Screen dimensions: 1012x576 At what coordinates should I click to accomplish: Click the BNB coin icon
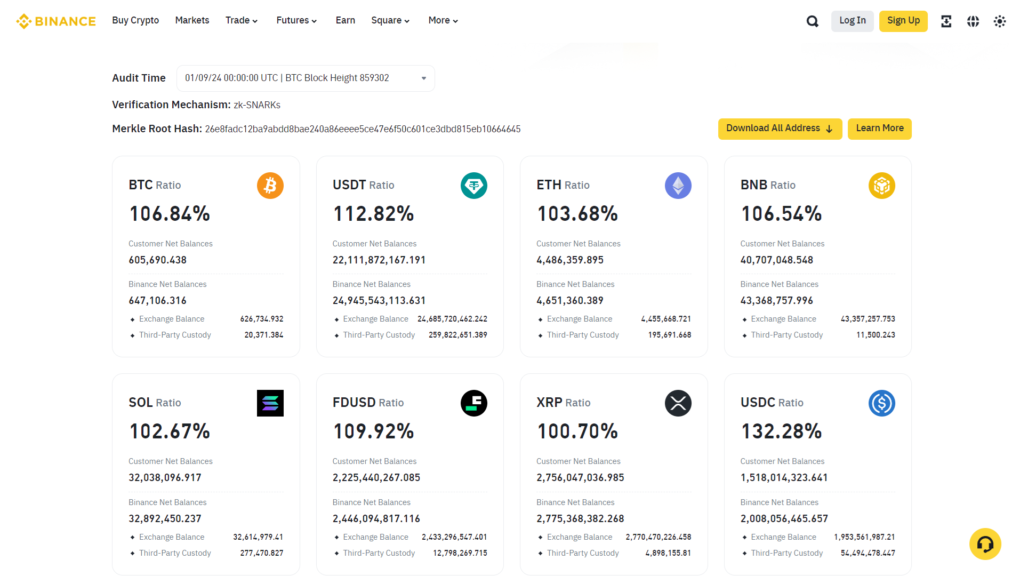click(882, 186)
